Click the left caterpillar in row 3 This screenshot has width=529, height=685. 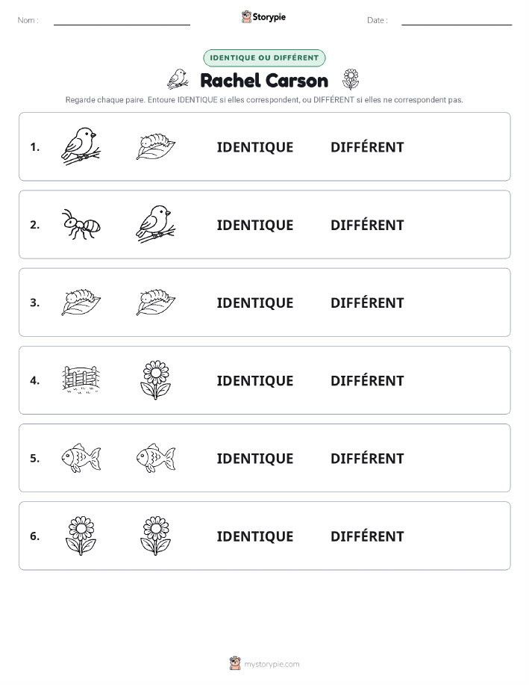click(x=81, y=302)
